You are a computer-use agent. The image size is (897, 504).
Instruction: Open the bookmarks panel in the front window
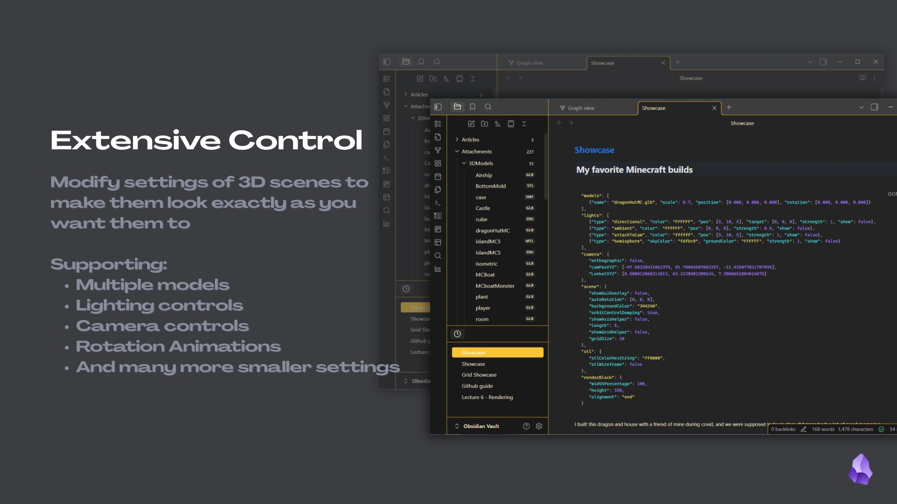472,107
